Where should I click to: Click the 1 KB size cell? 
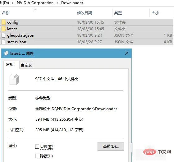point(168,35)
